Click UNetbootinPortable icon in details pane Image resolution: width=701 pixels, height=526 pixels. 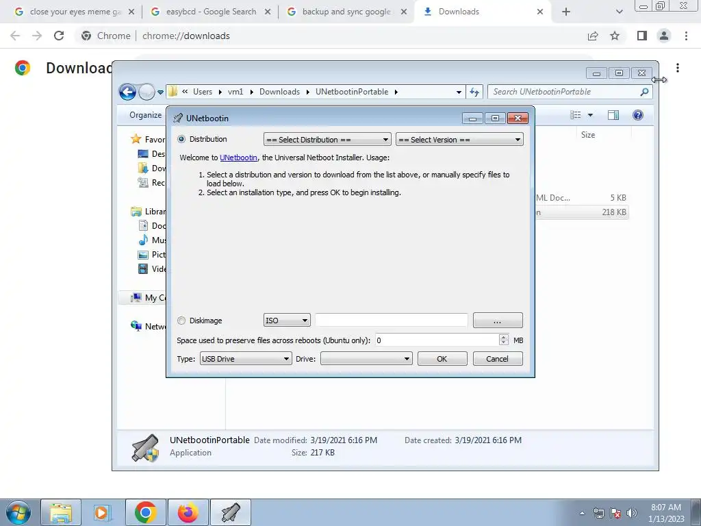click(x=145, y=448)
